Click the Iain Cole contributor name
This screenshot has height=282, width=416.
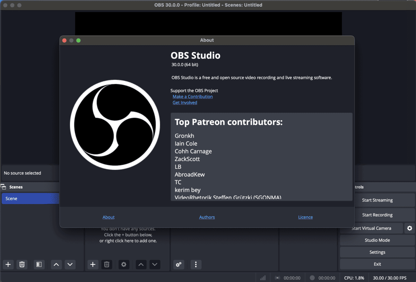(x=186, y=143)
